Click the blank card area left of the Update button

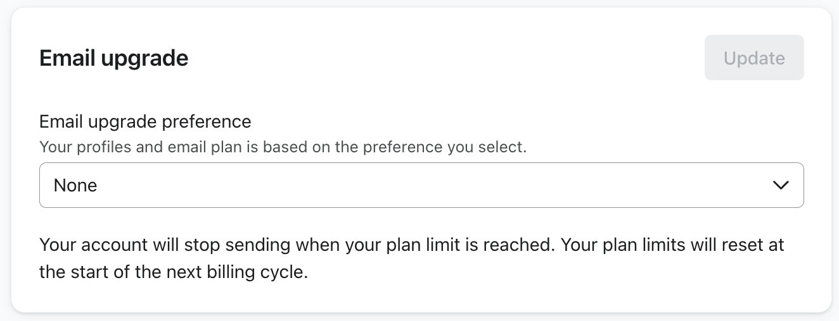click(x=444, y=58)
